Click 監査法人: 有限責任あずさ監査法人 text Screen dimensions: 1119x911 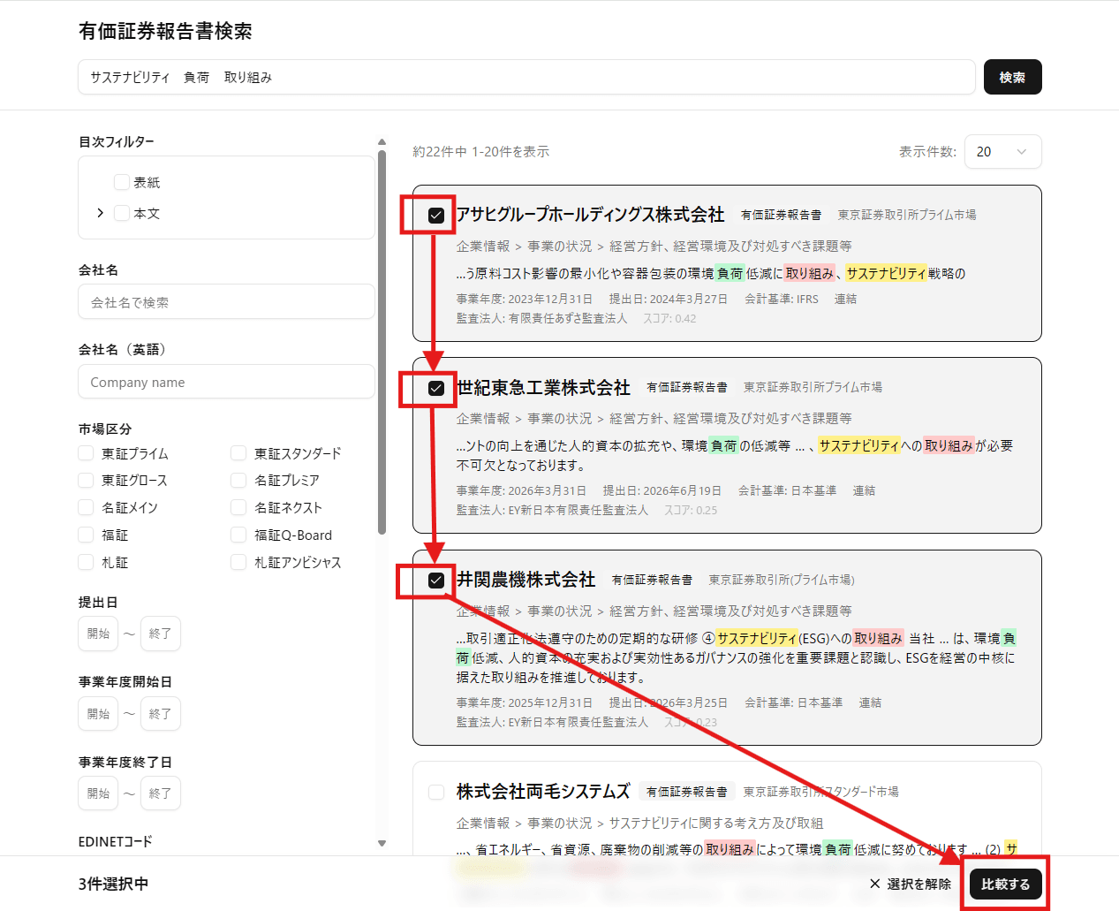[x=541, y=319]
